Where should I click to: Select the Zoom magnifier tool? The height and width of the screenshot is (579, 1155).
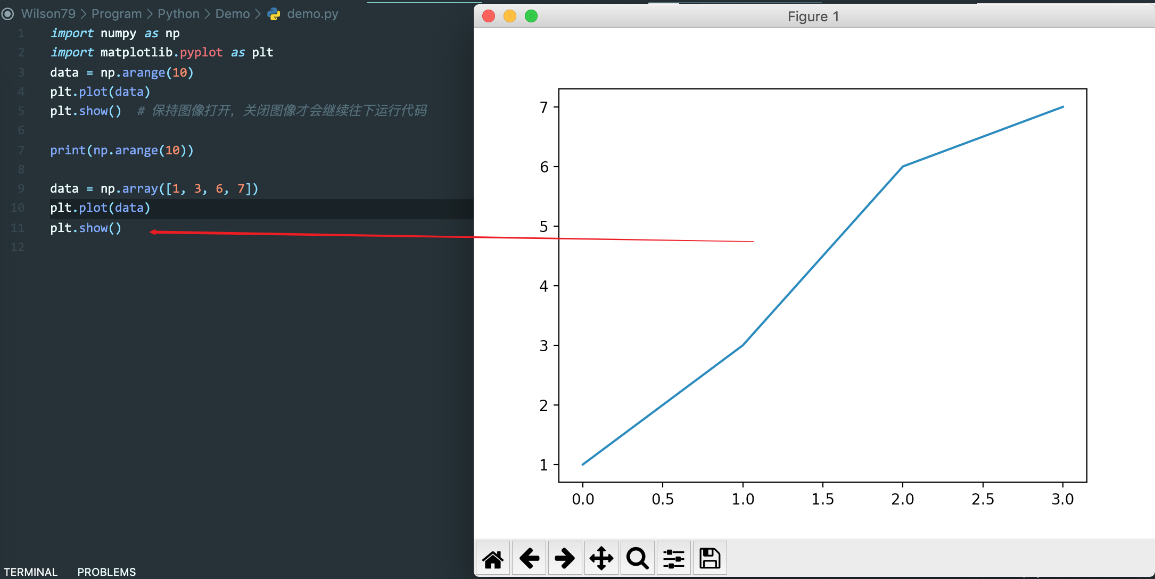tap(637, 558)
